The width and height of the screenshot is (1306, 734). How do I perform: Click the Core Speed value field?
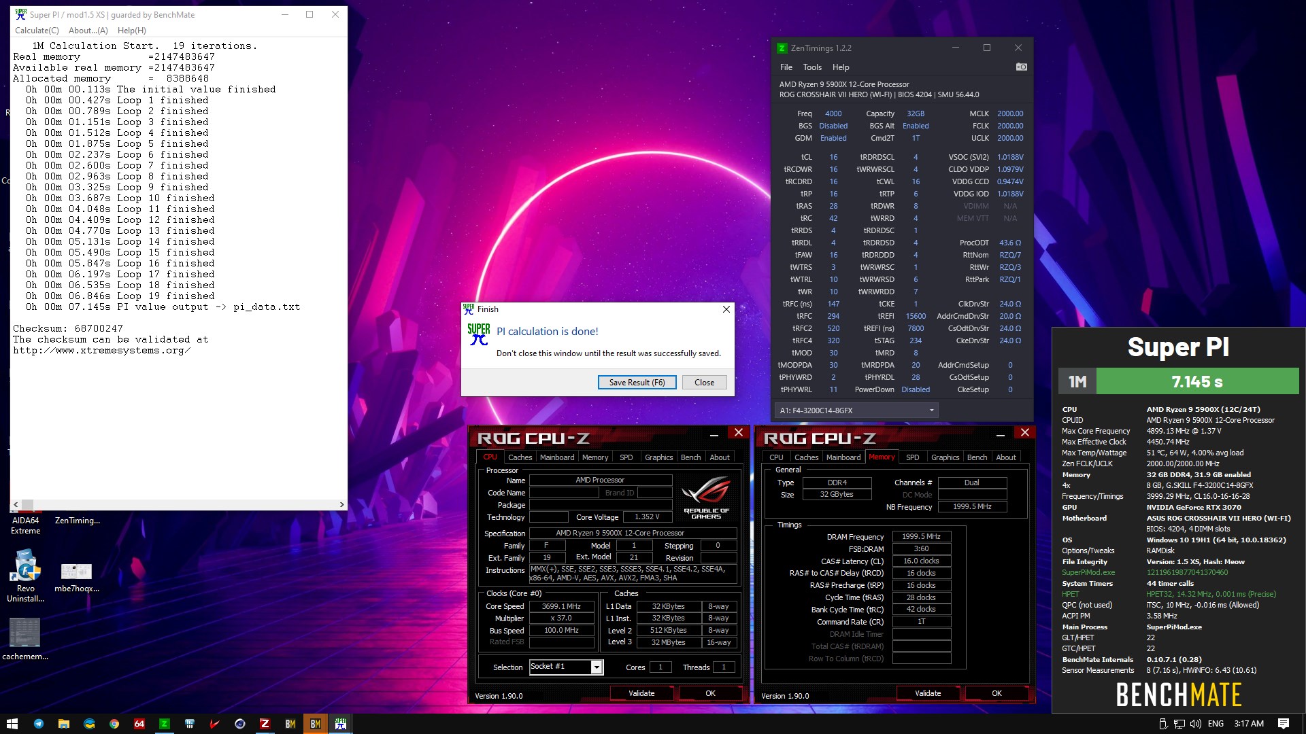(561, 606)
